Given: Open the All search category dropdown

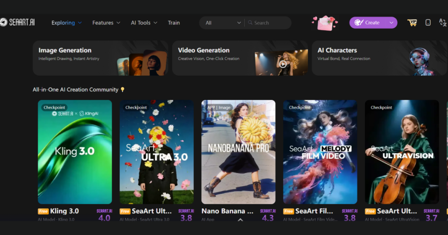Looking at the screenshot, I should pos(223,23).
